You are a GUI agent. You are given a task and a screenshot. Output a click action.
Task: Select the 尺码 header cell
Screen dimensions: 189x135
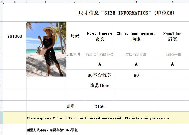pos(75,36)
